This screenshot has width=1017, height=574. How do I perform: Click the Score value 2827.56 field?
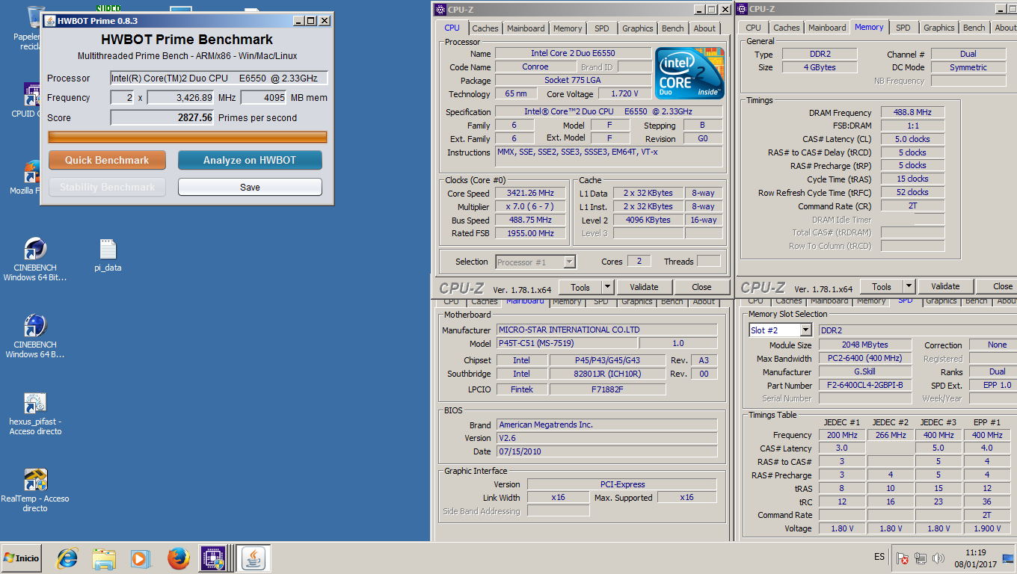pyautogui.click(x=162, y=117)
